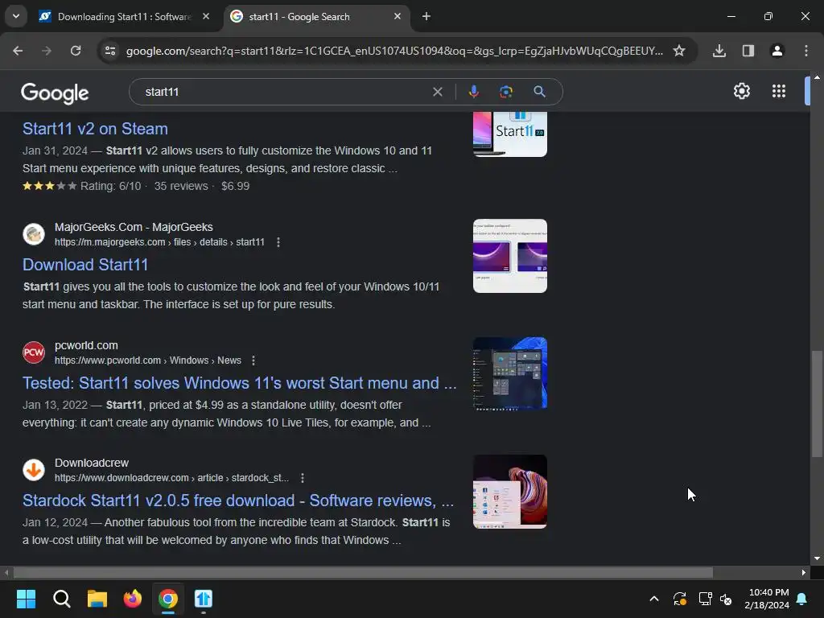Click the "35 reviews" text
Image resolution: width=824 pixels, height=618 pixels.
point(181,186)
